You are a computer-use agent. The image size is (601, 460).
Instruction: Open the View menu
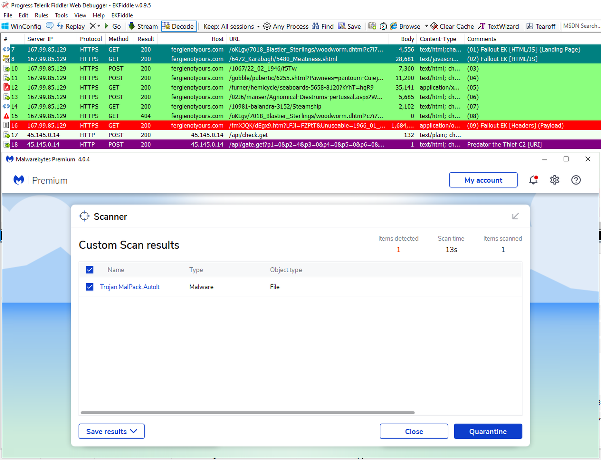[80, 15]
